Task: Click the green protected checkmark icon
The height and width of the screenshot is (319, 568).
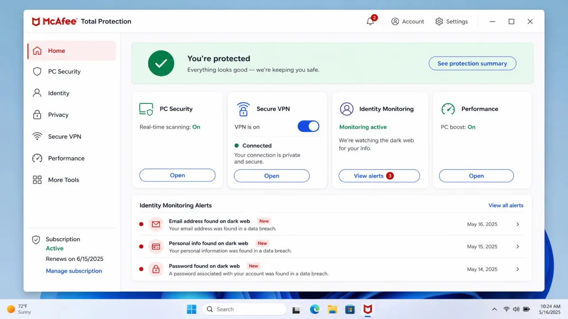Action: pyautogui.click(x=161, y=63)
